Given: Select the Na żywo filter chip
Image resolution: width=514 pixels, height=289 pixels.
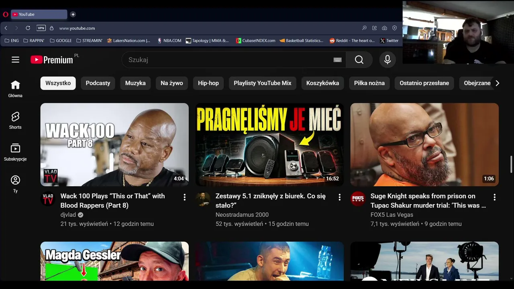Looking at the screenshot, I should click(172, 83).
